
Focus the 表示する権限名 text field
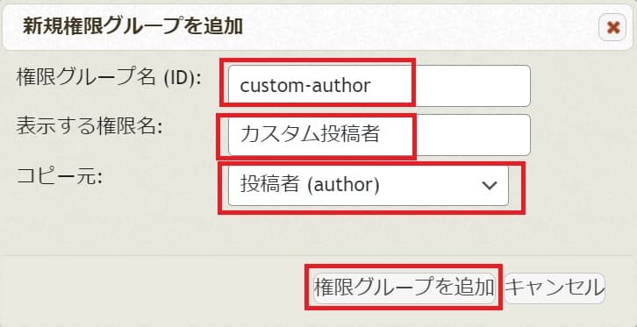point(379,135)
